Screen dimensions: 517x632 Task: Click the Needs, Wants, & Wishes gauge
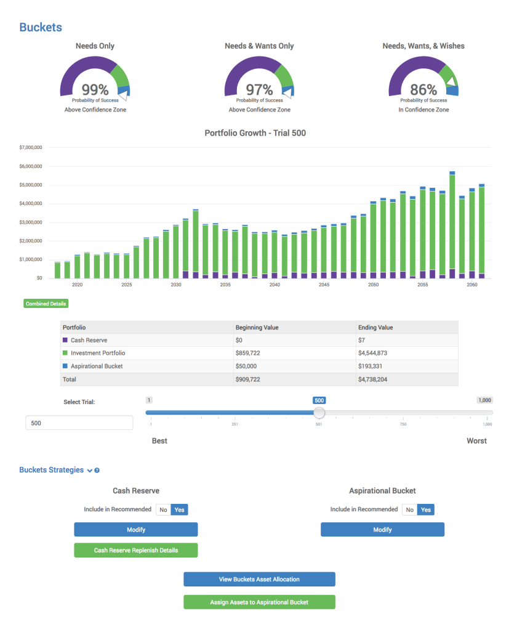[x=423, y=79]
